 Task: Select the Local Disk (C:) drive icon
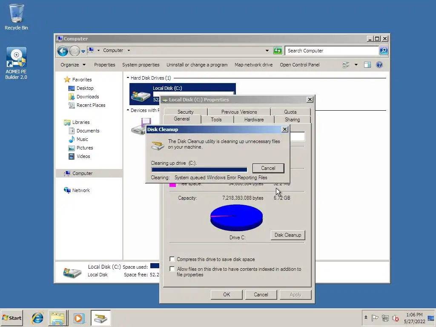coord(141,96)
